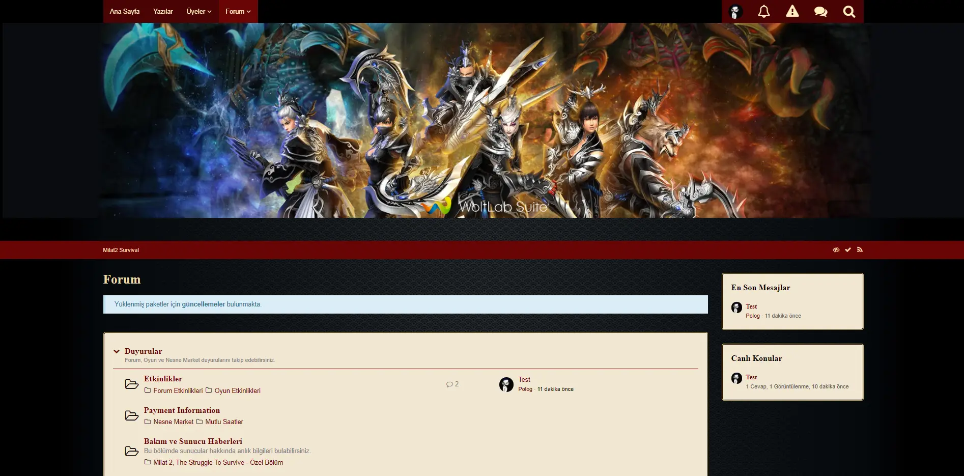Open the Duyurular category link
Image resolution: width=964 pixels, height=476 pixels.
pyautogui.click(x=144, y=351)
